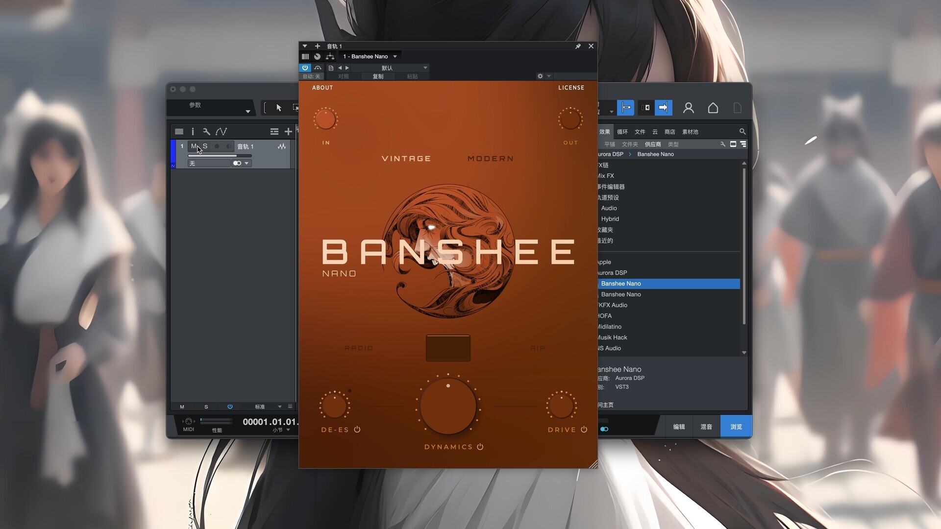This screenshot has height=529, width=941.
Task: Switch to the 混音 mix tab
Action: 706,427
